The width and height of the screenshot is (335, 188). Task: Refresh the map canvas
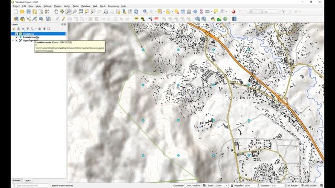click(x=136, y=11)
